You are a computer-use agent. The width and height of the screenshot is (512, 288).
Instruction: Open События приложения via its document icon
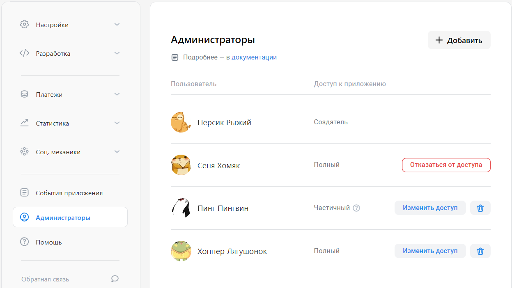[24, 192]
